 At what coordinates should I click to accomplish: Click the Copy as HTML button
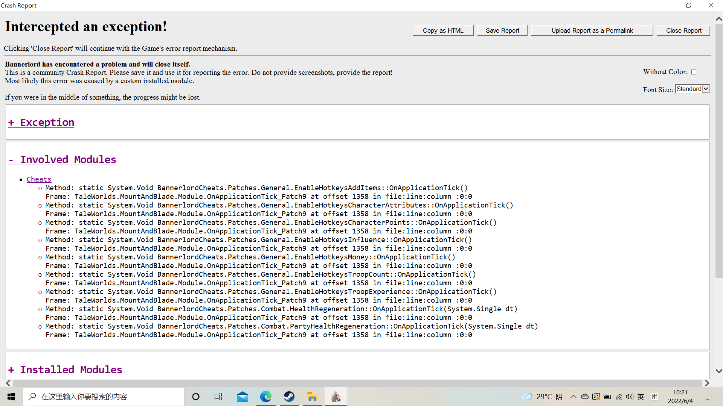coord(443,30)
